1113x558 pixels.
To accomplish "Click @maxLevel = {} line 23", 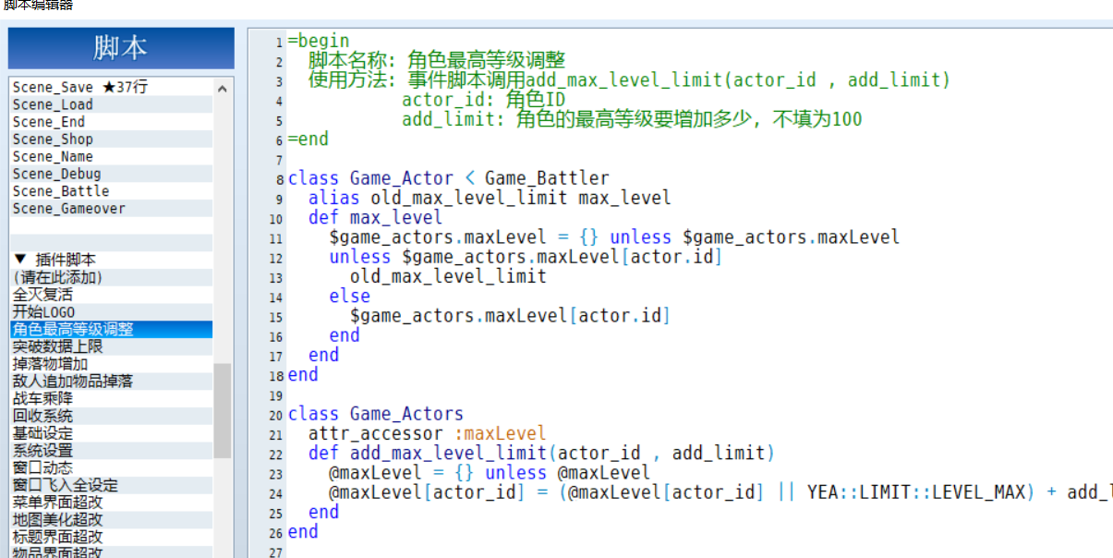I will pos(490,473).
